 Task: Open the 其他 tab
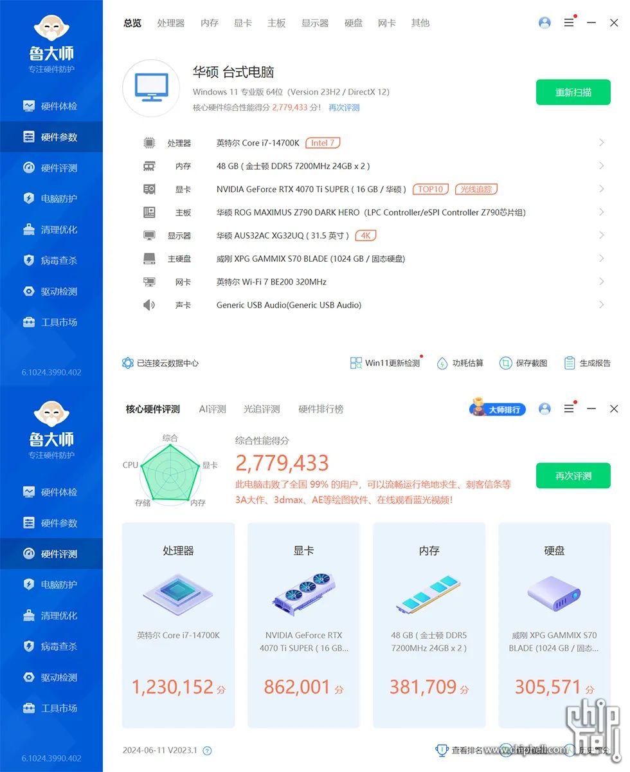point(420,23)
